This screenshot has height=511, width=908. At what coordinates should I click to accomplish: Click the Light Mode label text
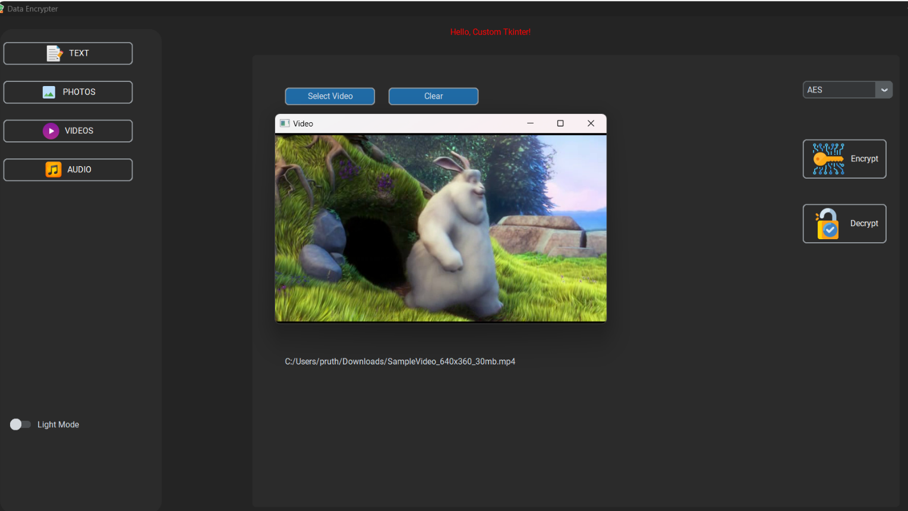point(58,424)
